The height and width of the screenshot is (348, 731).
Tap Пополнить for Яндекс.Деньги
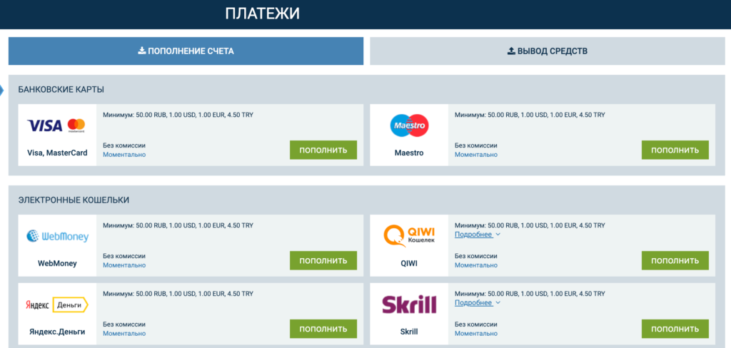[x=323, y=329]
